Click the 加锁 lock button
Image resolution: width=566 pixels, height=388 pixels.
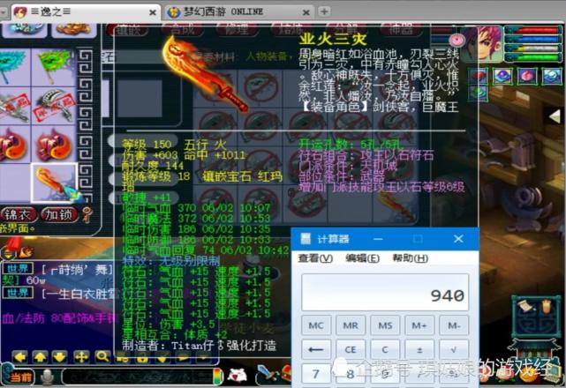point(59,214)
